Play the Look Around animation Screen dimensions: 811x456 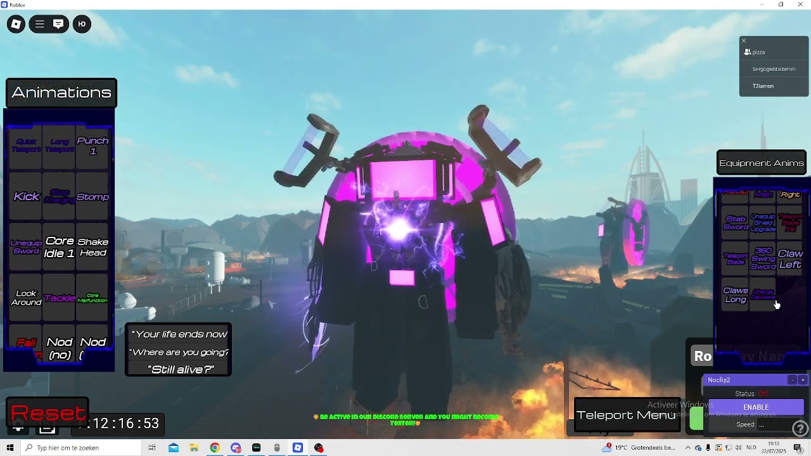pos(27,298)
